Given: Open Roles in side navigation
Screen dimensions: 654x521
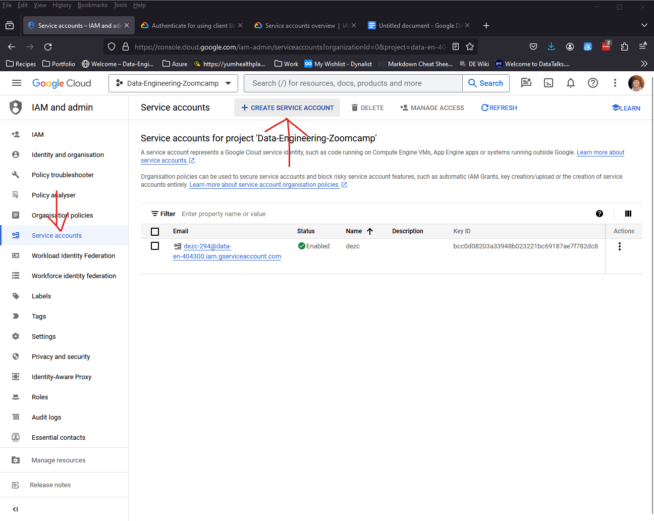Looking at the screenshot, I should pyautogui.click(x=64, y=397).
